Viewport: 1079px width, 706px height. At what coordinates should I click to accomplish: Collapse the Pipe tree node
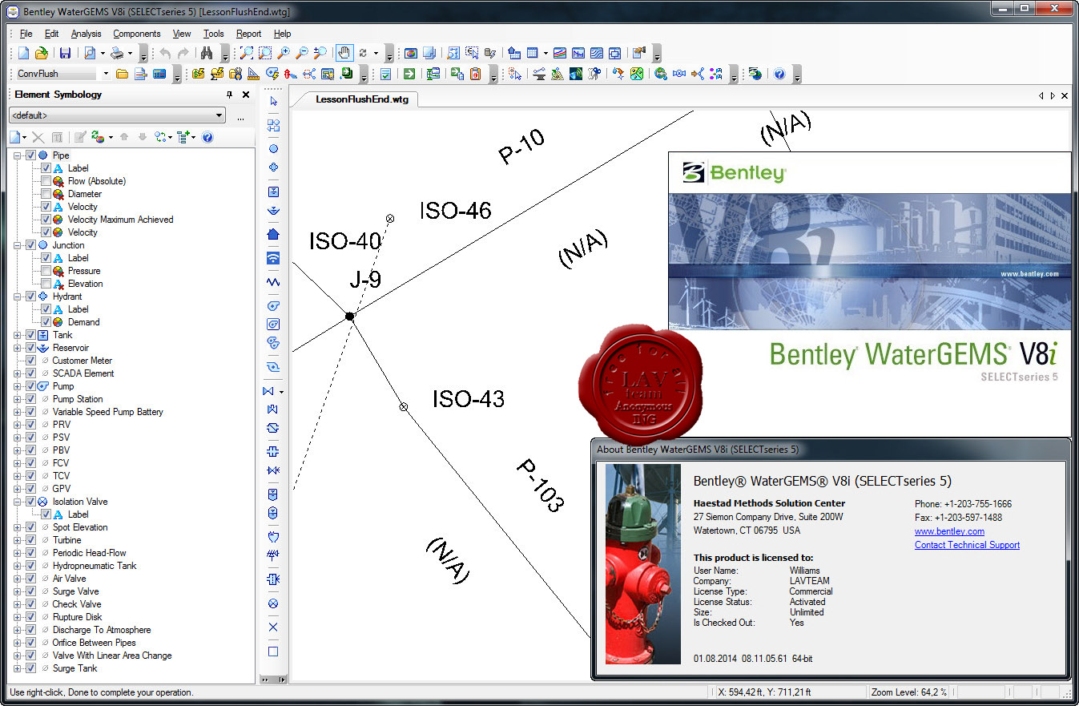(x=18, y=155)
